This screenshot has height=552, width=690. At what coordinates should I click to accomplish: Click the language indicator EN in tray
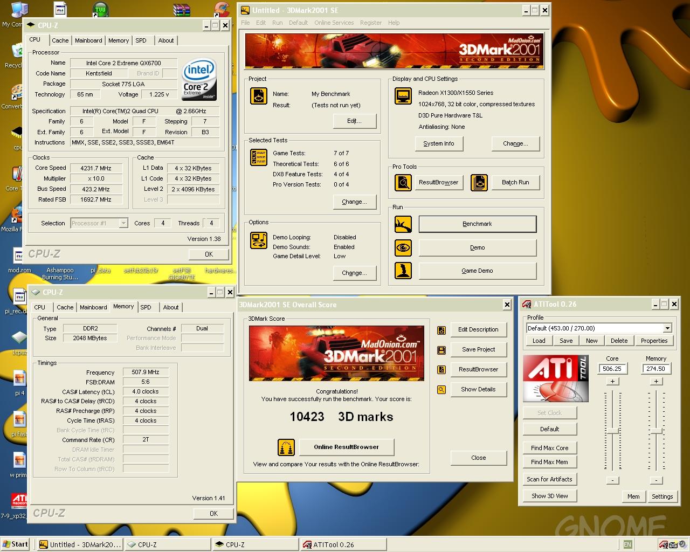(627, 544)
